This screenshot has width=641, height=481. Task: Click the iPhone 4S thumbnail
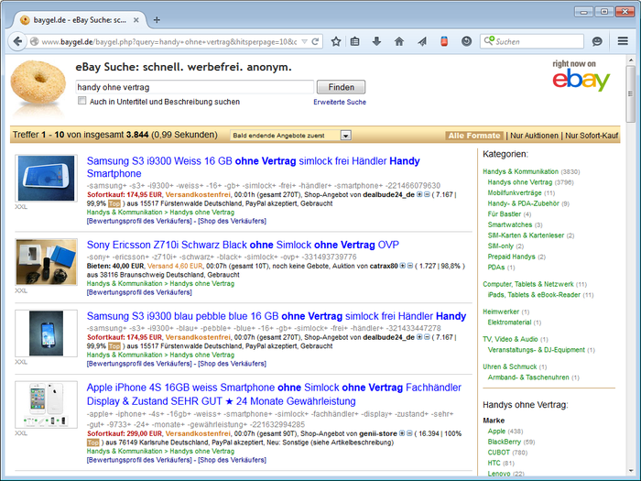click(46, 405)
